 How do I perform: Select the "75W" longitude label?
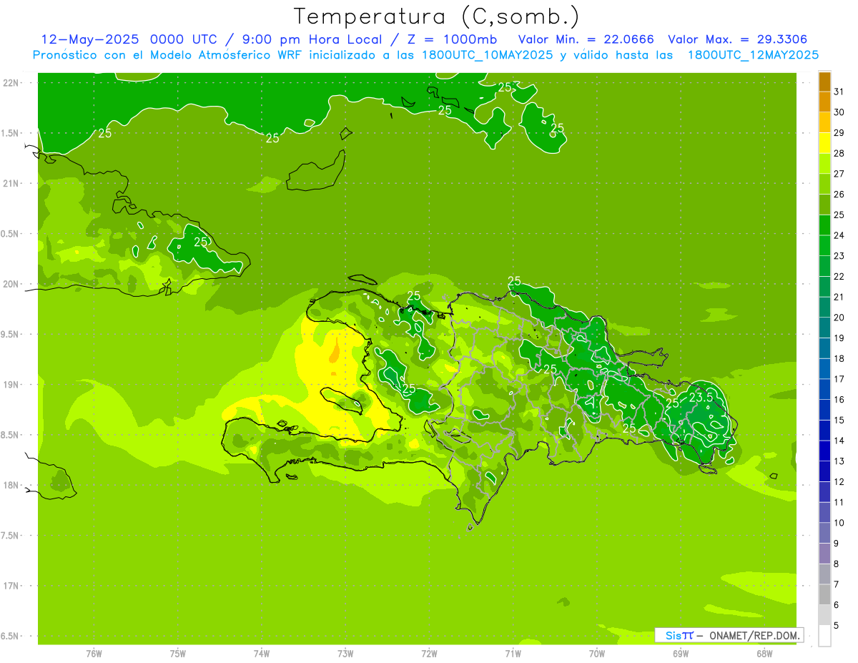click(177, 654)
